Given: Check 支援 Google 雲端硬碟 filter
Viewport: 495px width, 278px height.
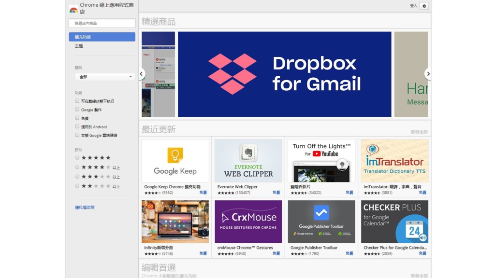Looking at the screenshot, I should [77, 135].
